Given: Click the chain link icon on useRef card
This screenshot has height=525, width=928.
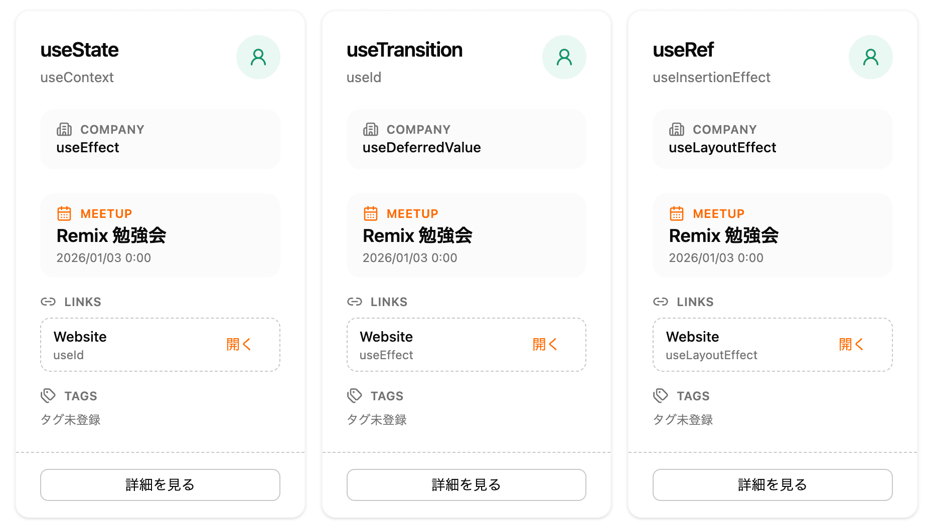Looking at the screenshot, I should [661, 302].
